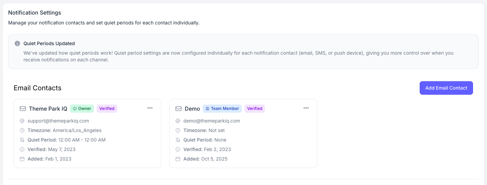487x185 pixels.
Task: Click the demo@themeparkiq.com email address
Action: pyautogui.click(x=212, y=121)
